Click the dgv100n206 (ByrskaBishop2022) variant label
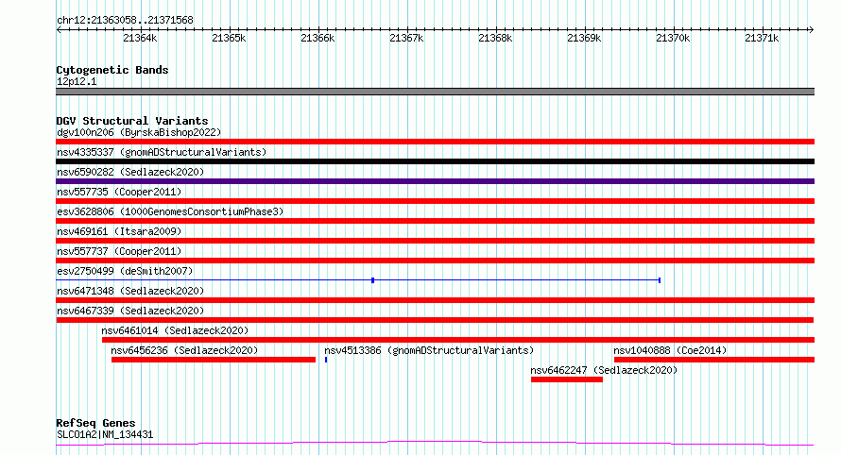 tap(139, 132)
